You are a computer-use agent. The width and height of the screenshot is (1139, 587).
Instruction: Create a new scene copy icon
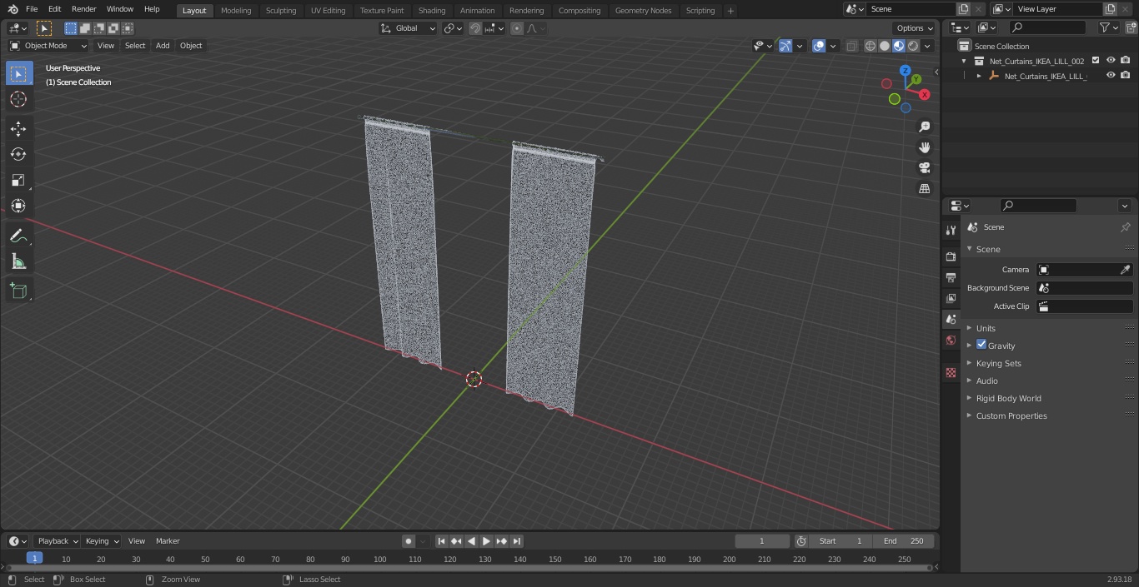963,9
